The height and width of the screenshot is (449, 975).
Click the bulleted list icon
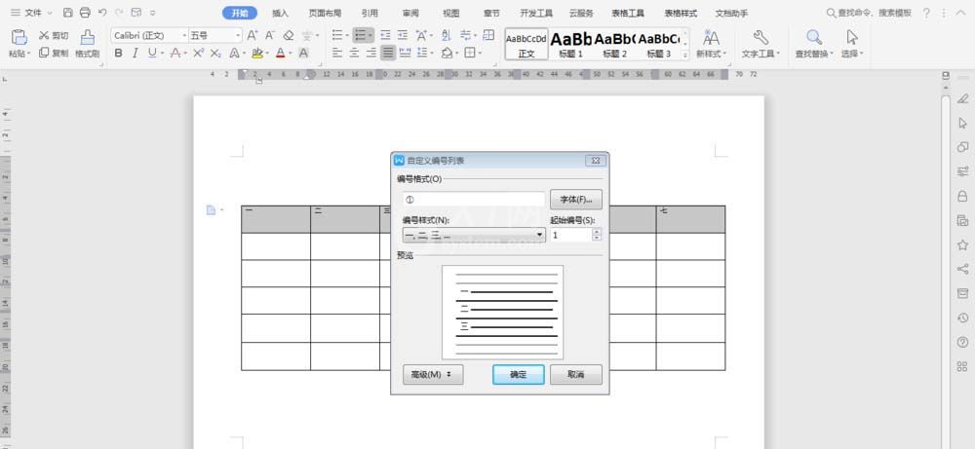337,35
